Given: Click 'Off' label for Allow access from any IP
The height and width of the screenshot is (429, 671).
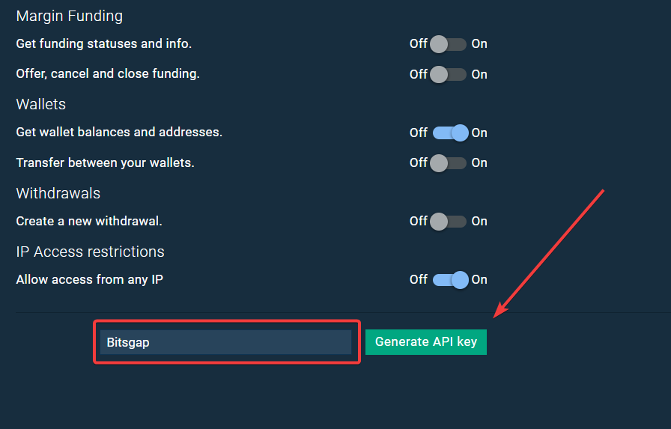Looking at the screenshot, I should [418, 279].
